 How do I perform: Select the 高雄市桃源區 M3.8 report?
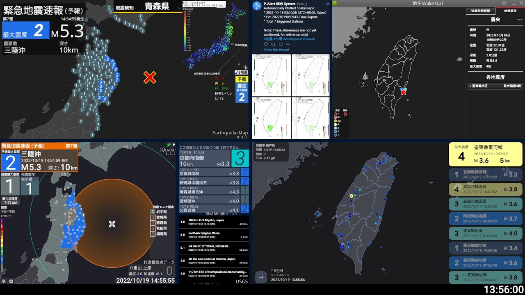[x=485, y=188]
